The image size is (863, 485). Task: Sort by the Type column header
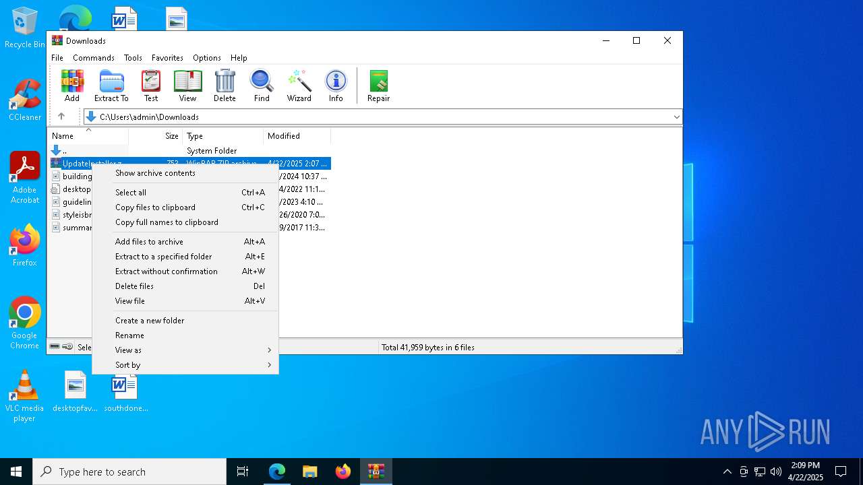(223, 136)
